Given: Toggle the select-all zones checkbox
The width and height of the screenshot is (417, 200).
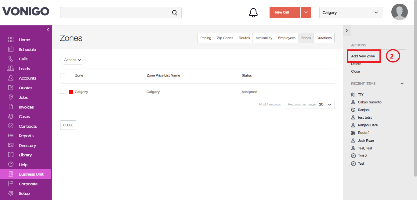Looking at the screenshot, I should coord(63,75).
